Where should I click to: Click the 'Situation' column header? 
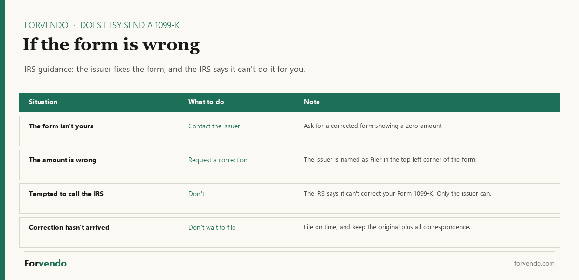click(43, 102)
